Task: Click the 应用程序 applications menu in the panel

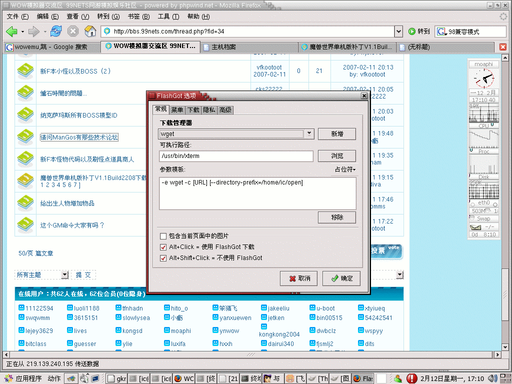Action: coord(23,378)
